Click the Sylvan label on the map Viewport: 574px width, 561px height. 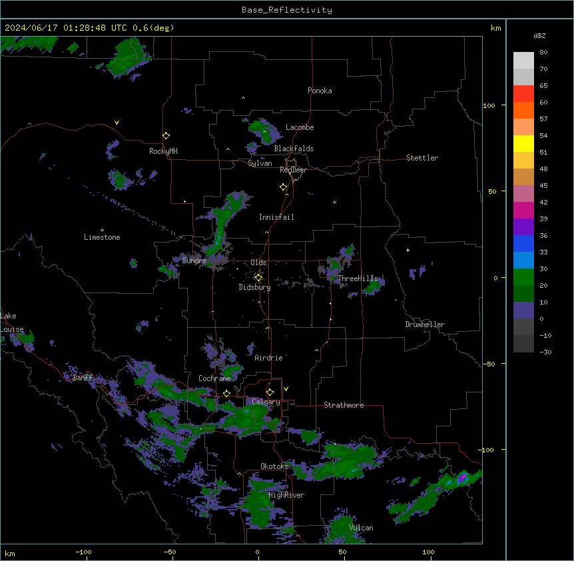coord(260,163)
